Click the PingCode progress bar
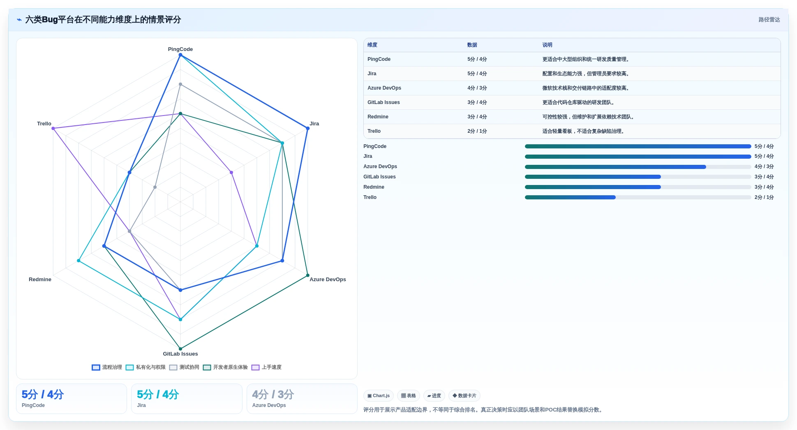 tap(638, 146)
